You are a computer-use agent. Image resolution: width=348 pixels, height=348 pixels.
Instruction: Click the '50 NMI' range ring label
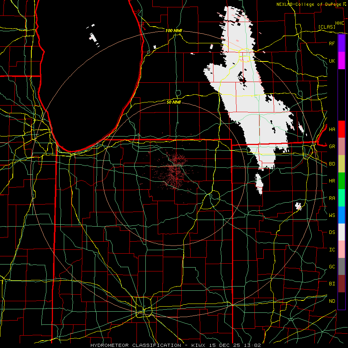[x=174, y=102]
